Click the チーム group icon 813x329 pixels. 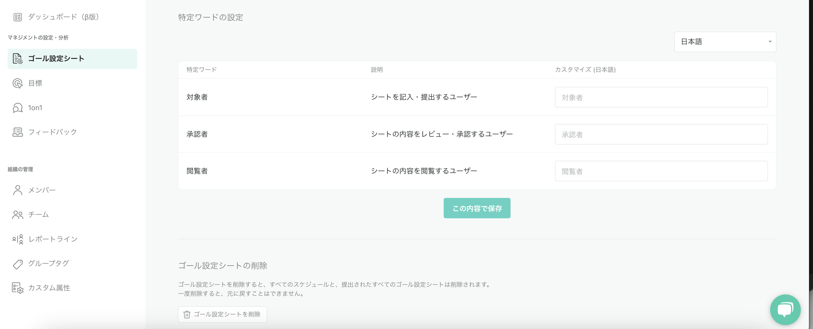17,214
